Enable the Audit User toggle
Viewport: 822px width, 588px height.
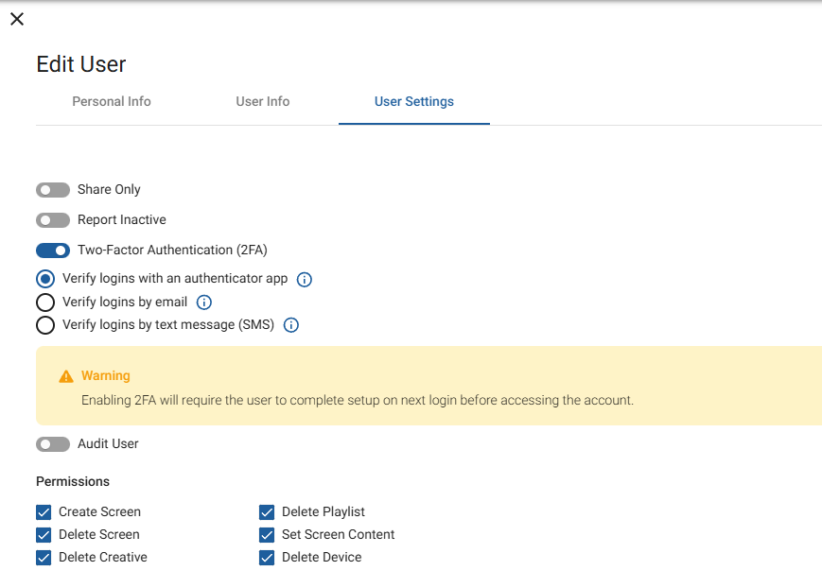point(53,443)
